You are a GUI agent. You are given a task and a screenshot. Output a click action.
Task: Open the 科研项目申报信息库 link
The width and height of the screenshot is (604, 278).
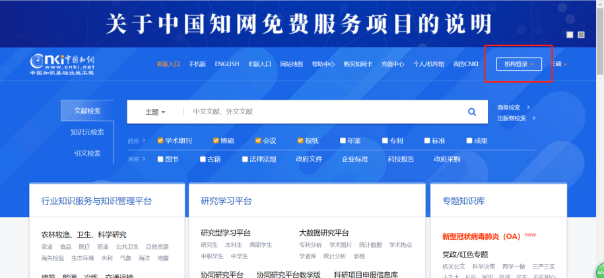click(366, 275)
